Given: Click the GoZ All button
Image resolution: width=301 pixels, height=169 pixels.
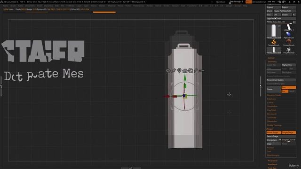Looking at the screenshot, I should coord(277,15).
